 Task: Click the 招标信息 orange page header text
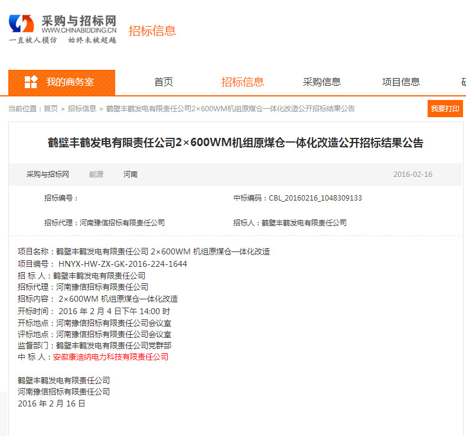pos(152,31)
